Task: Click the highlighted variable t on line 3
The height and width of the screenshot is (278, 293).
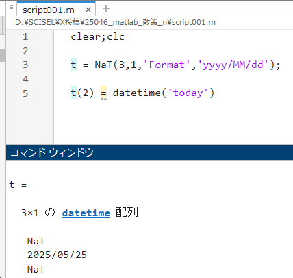Action: pos(73,65)
